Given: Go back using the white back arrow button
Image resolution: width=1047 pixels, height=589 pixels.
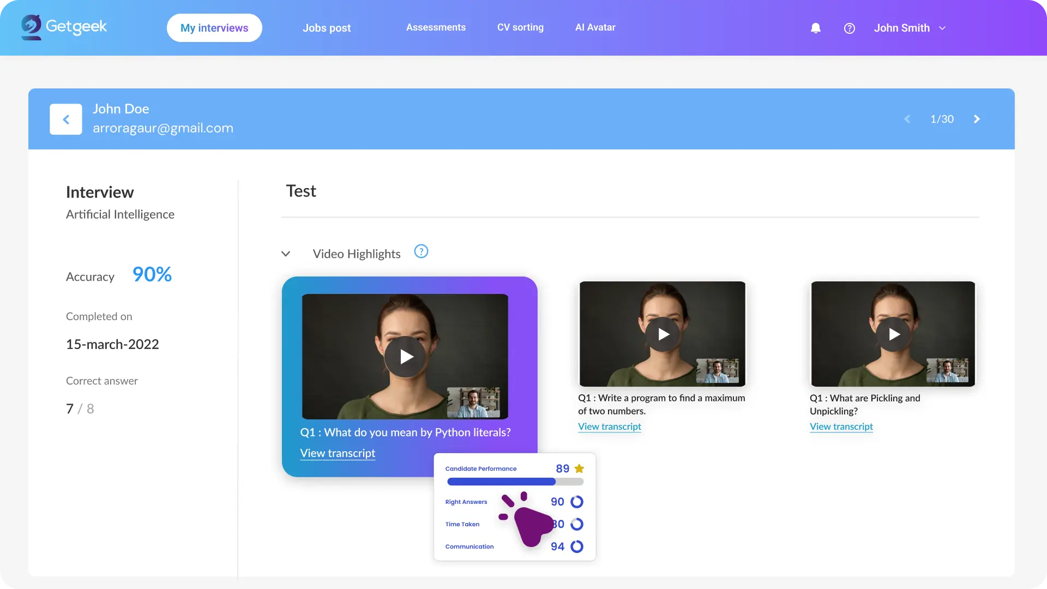Looking at the screenshot, I should [x=66, y=119].
